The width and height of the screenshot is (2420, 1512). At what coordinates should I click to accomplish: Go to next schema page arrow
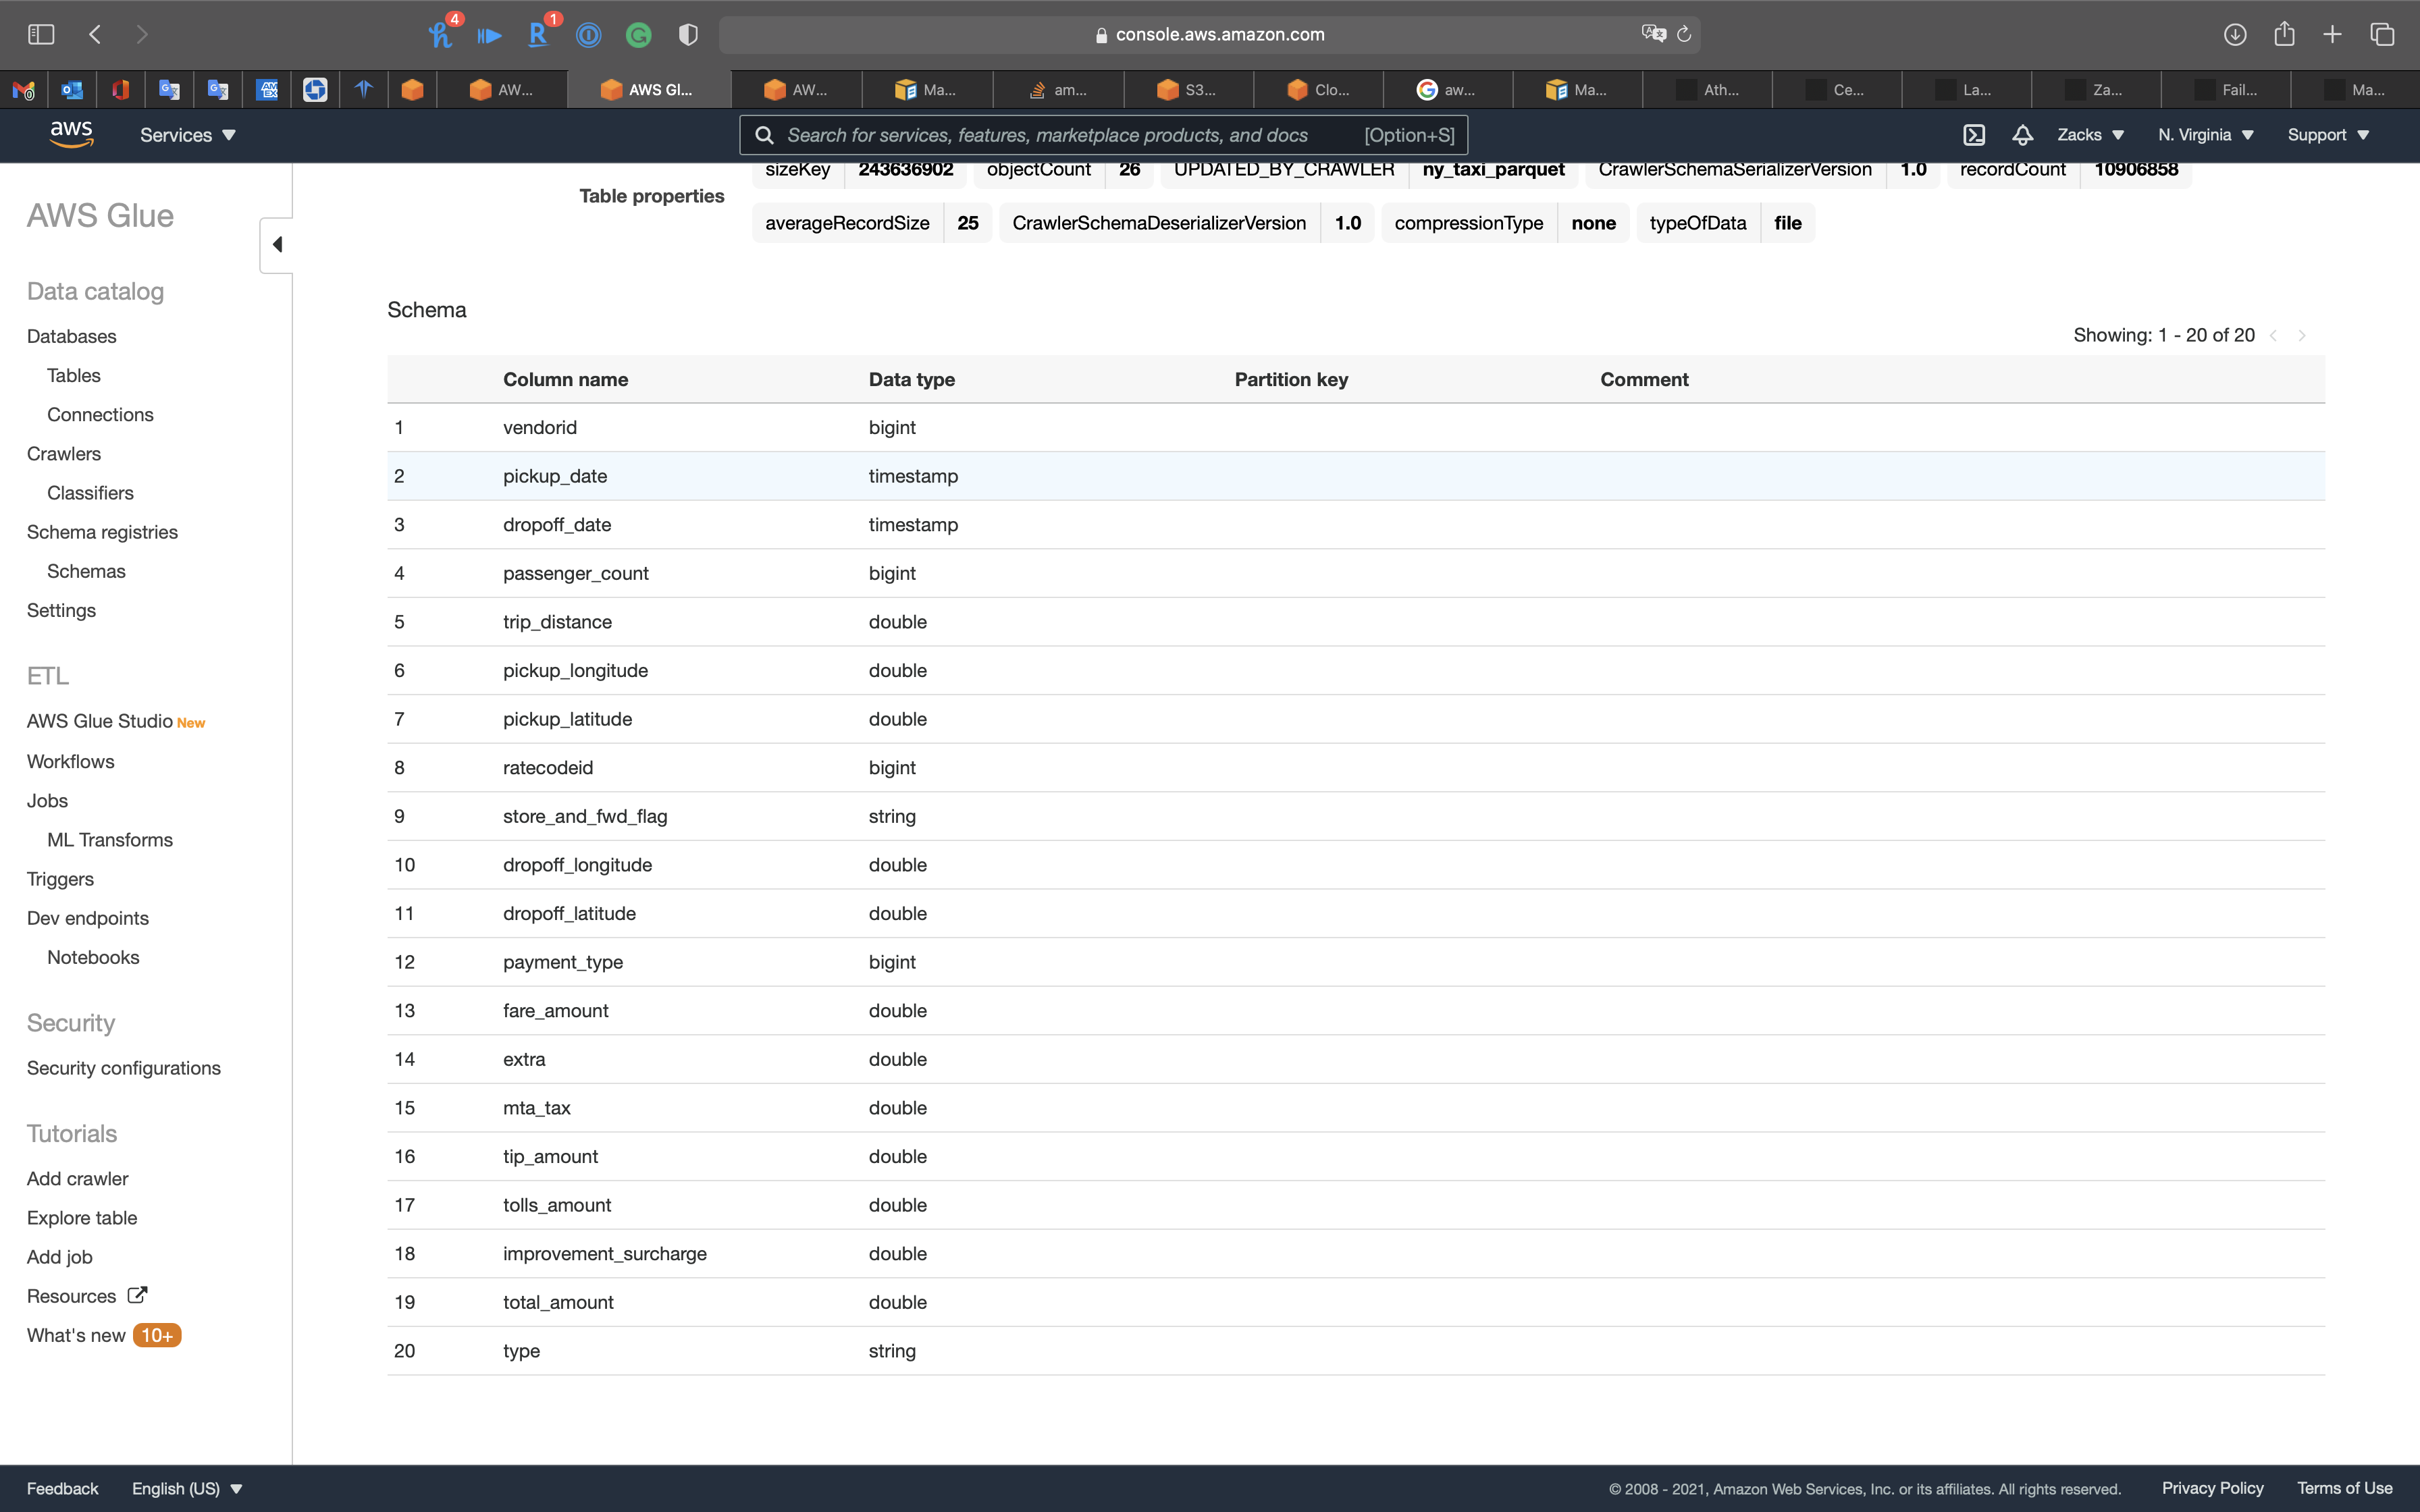2302,336
